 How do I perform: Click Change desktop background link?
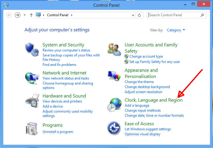pos(147,87)
